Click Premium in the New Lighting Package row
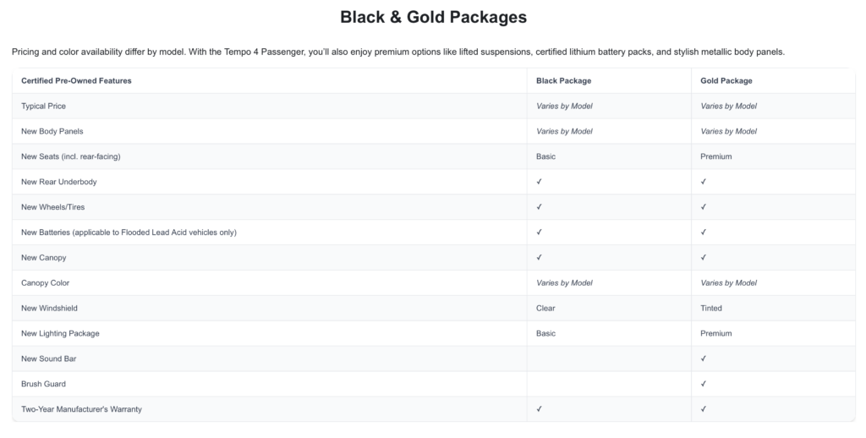 point(716,334)
